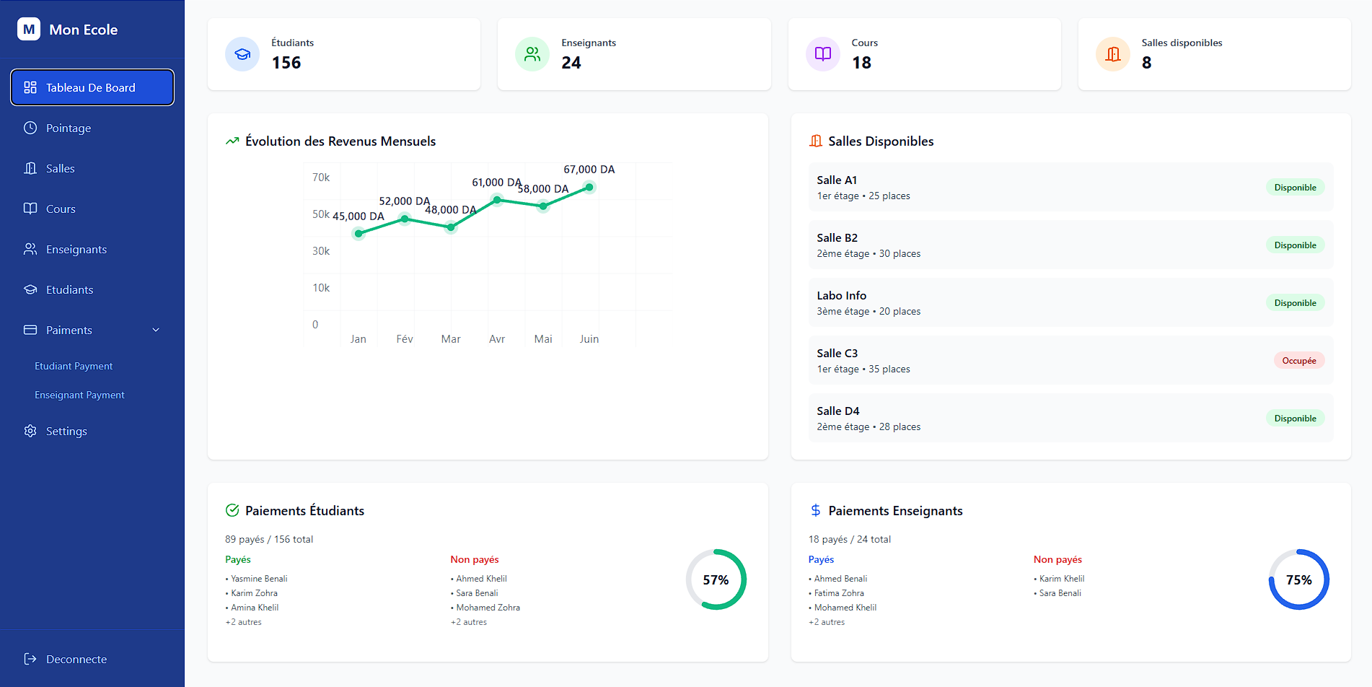The width and height of the screenshot is (1372, 687).
Task: Click '+2 autres' under students Non payés
Action: click(469, 622)
